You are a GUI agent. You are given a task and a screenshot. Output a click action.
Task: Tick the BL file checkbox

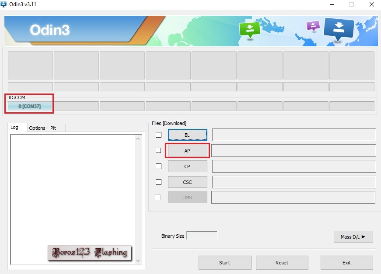tap(158, 135)
